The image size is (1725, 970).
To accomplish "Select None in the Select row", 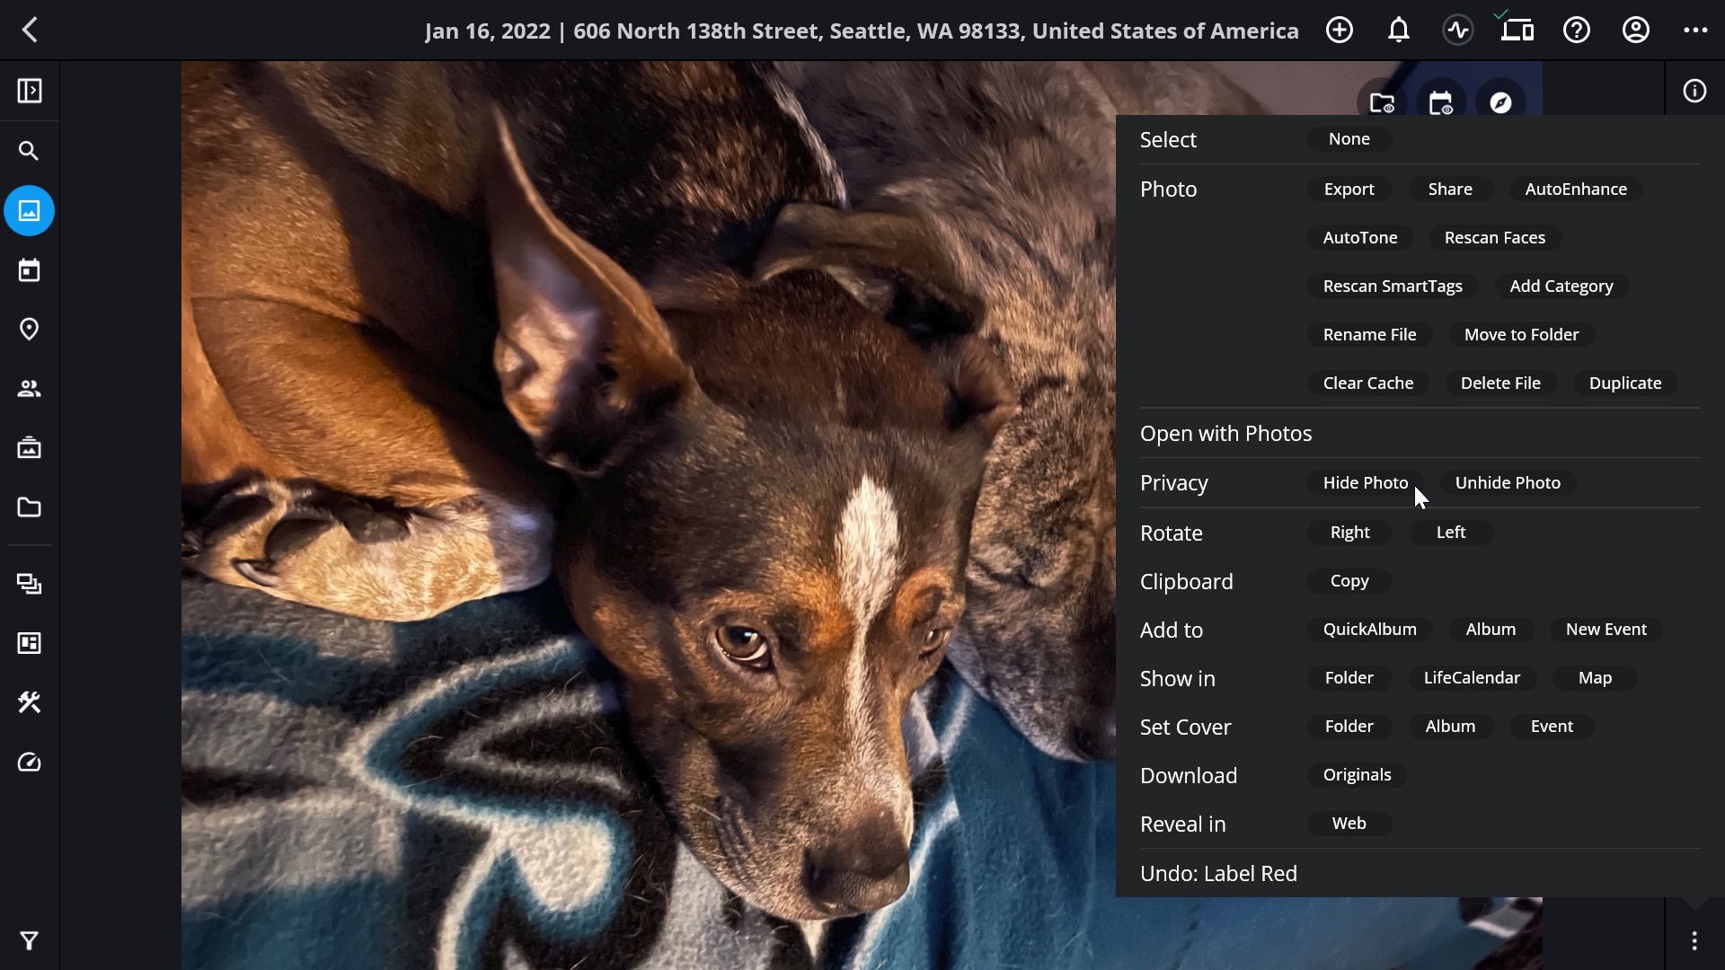I will pyautogui.click(x=1349, y=139).
